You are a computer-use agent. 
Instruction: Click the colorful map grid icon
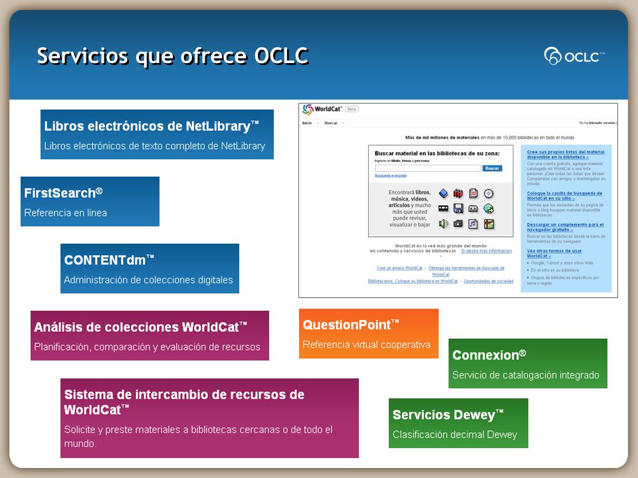click(488, 224)
